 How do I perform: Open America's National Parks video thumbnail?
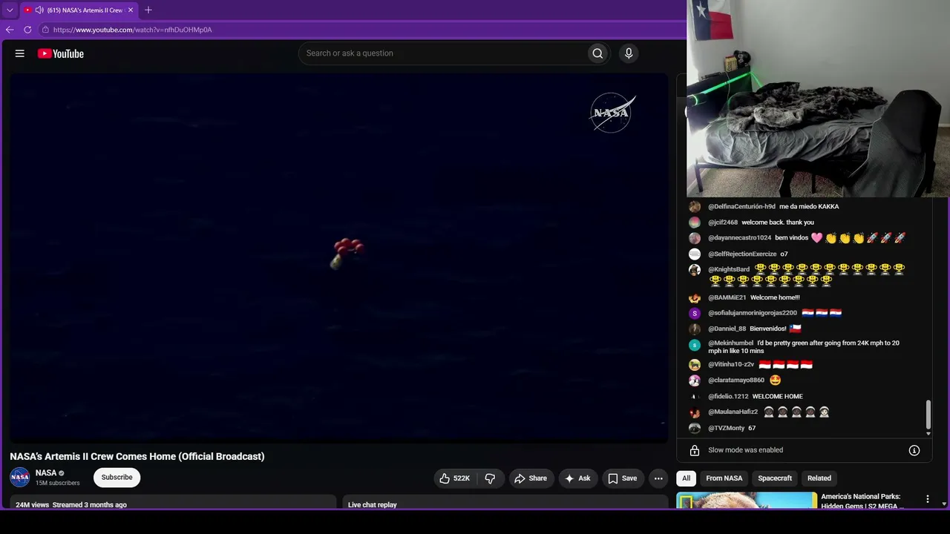coord(747,501)
